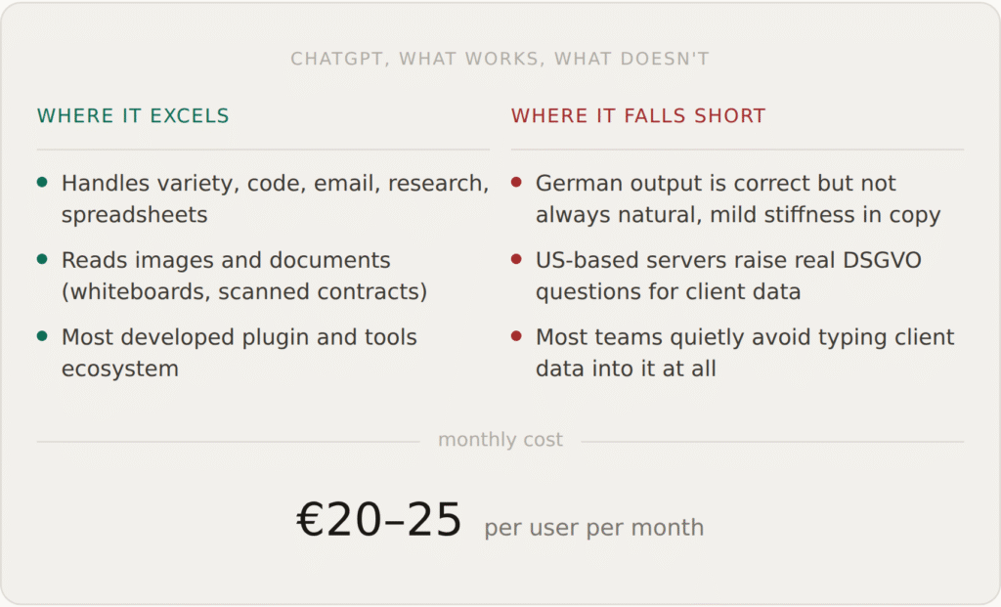Click the red bullet beside "US-based servers"
This screenshot has height=607, width=1001.
point(516,259)
